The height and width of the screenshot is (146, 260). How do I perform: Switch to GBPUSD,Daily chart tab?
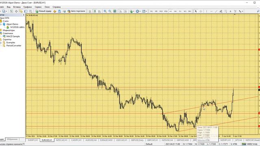tap(137, 140)
